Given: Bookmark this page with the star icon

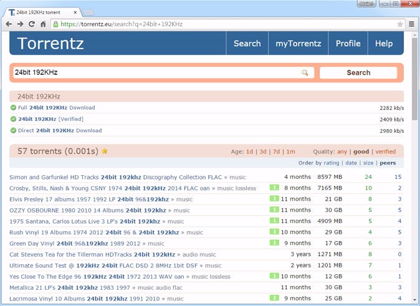Looking at the screenshot, I should click(400, 24).
